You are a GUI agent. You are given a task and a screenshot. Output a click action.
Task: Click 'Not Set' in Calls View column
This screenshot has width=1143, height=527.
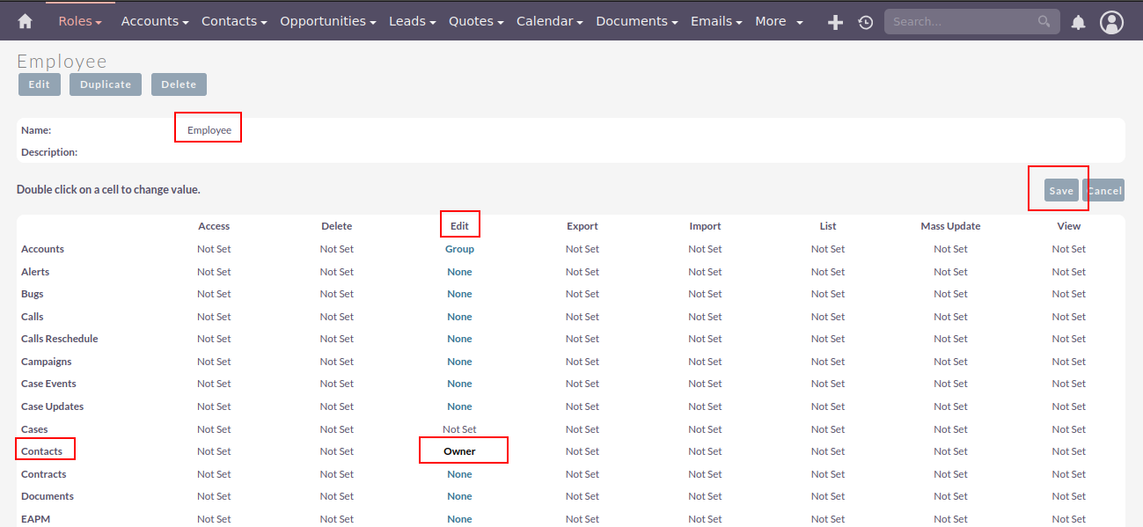coord(1069,317)
